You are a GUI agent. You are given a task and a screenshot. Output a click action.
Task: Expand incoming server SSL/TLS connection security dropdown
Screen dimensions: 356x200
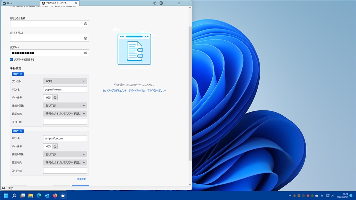pos(65,106)
